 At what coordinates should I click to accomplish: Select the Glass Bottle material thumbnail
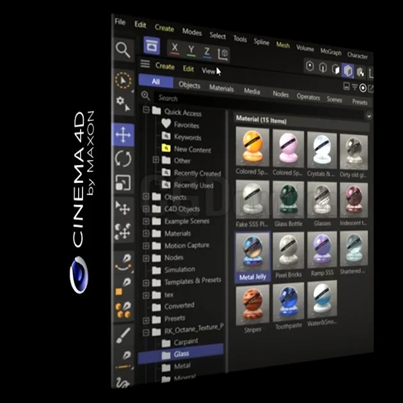coord(288,200)
